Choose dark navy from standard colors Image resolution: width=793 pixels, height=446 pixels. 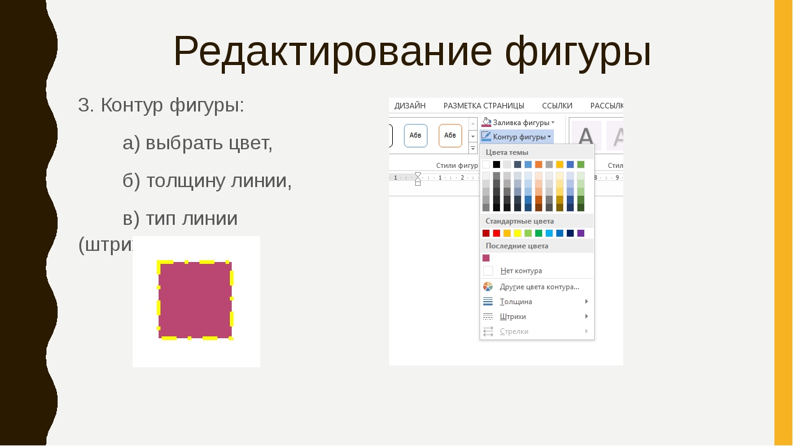[x=571, y=233]
